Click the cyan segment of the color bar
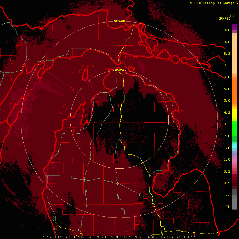239x239 pixels. click(x=234, y=146)
